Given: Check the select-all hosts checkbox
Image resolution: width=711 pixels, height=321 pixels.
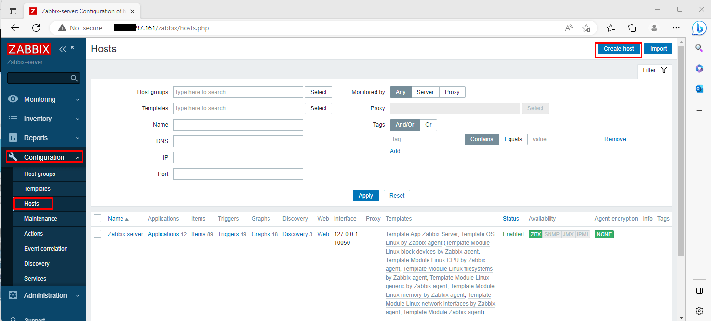Looking at the screenshot, I should [x=97, y=218].
